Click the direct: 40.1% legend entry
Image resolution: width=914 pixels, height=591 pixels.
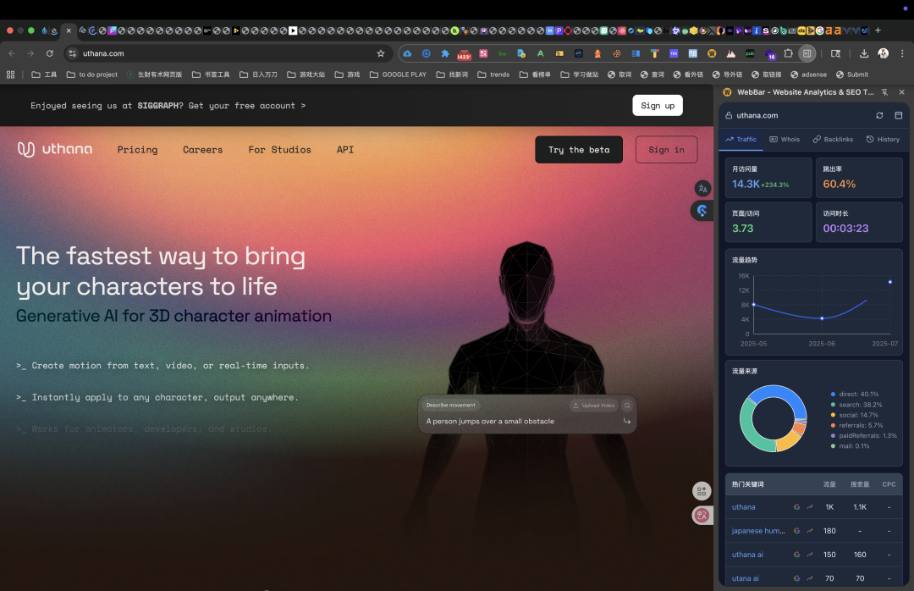click(855, 395)
